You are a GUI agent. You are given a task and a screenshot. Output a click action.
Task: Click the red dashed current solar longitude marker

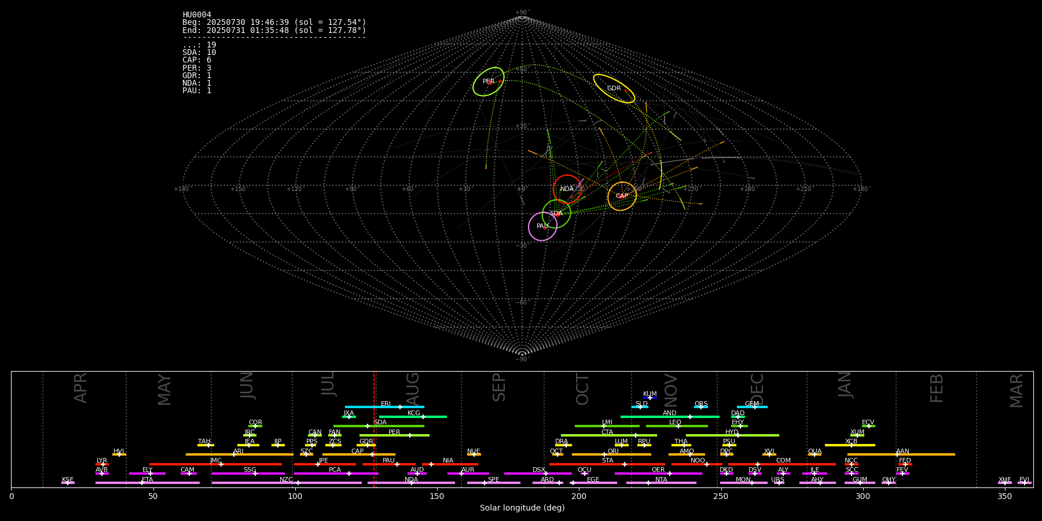[374, 429]
